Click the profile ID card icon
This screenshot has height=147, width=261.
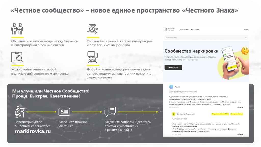64,112
